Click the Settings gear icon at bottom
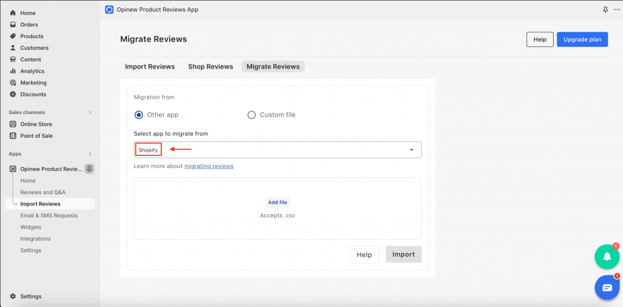Image resolution: width=623 pixels, height=307 pixels. coord(13,296)
